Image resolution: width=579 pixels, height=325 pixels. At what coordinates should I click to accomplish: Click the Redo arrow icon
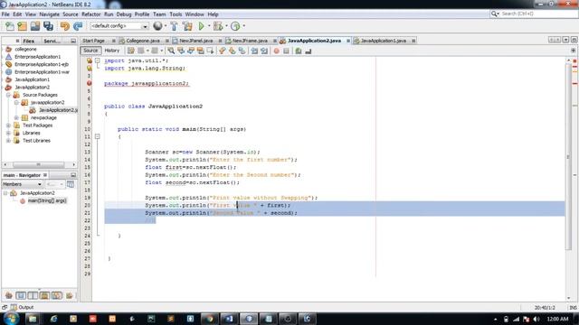pyautogui.click(x=78, y=26)
